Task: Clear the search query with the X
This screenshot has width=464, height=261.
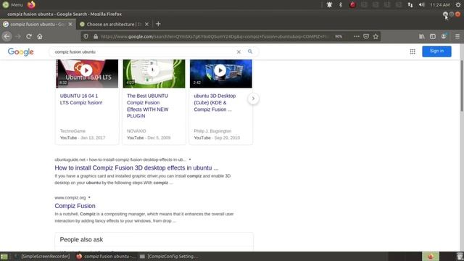Action: point(239,51)
